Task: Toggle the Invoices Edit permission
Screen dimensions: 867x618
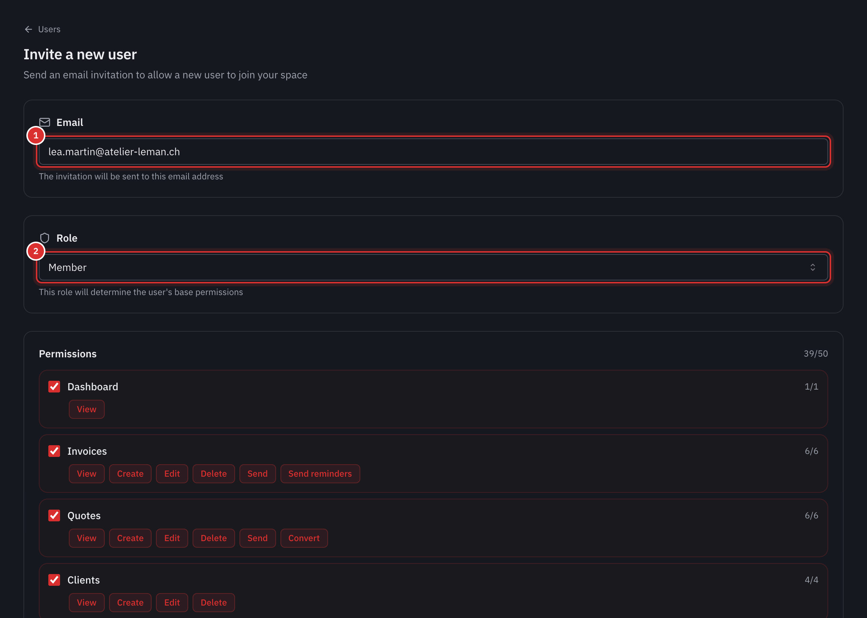Action: click(172, 473)
